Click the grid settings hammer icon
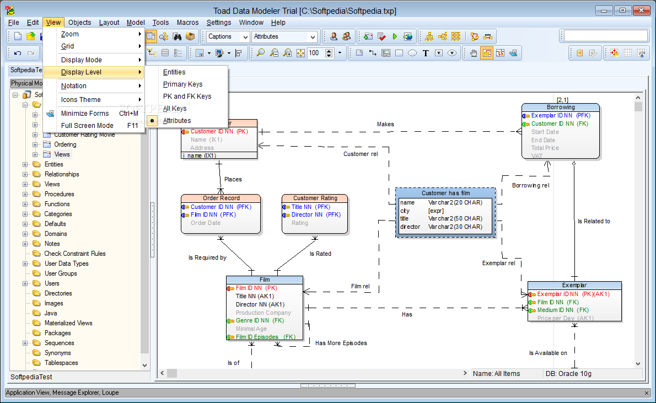Image resolution: width=656 pixels, height=403 pixels. 641,53
